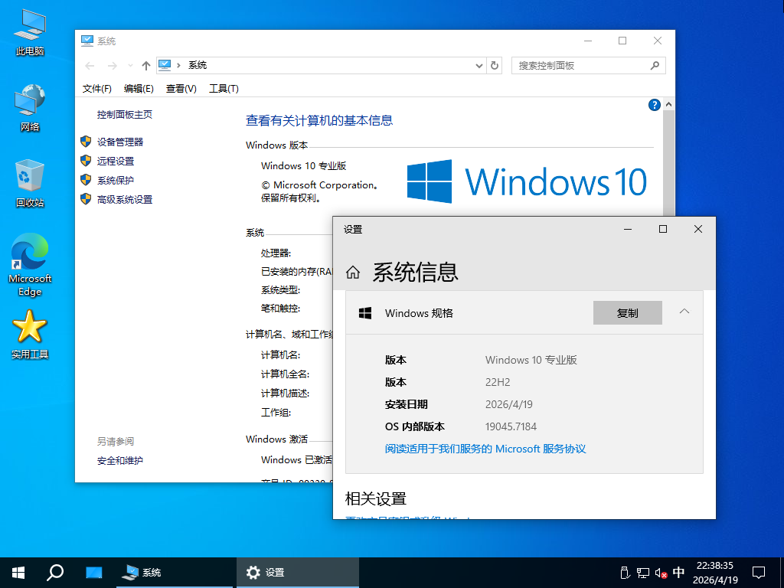
Task: Click the shield icon beside 高级系统设置
Action: [x=86, y=199]
